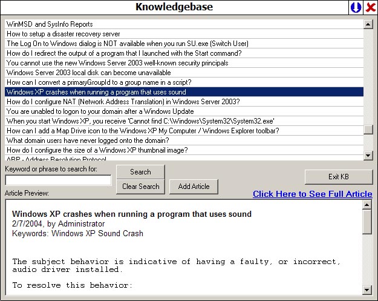The height and width of the screenshot is (301, 378).
Task: Select 'convert a primaryGroupId' article
Action: (184, 82)
